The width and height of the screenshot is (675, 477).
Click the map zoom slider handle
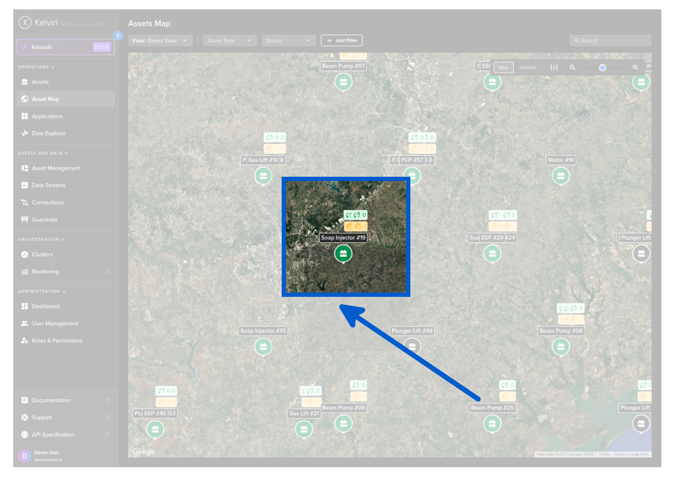coord(602,67)
